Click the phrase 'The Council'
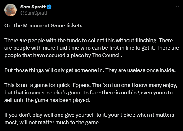 (x=107, y=56)
